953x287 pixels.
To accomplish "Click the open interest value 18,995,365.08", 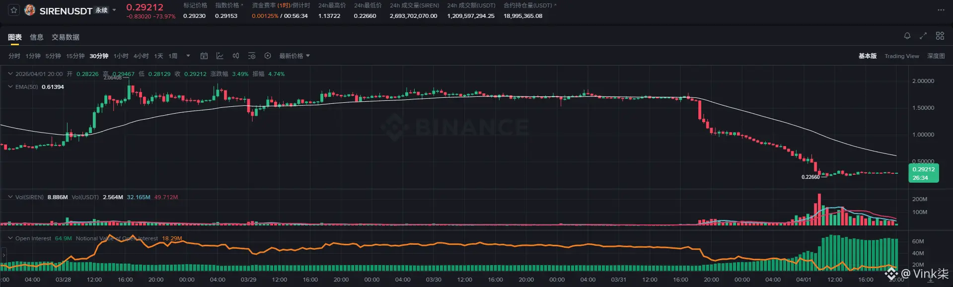I will click(523, 16).
